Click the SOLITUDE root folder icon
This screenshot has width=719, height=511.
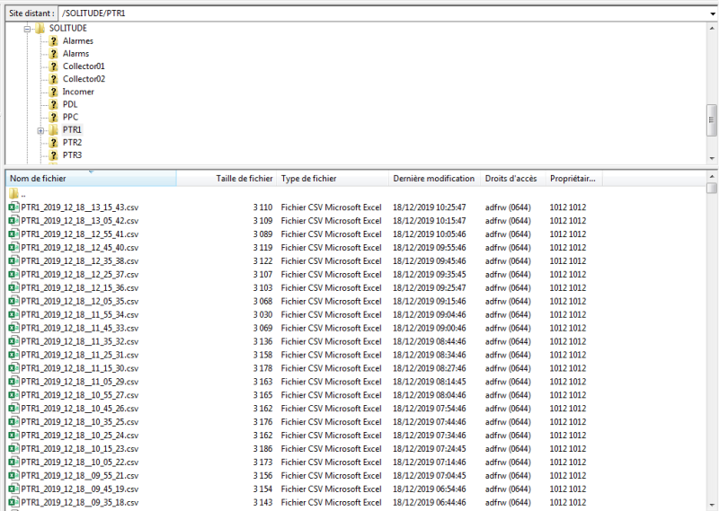[x=40, y=29]
